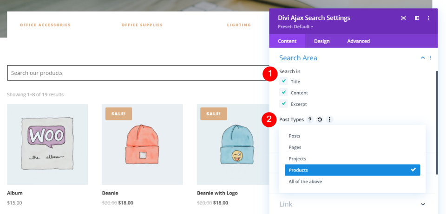
Task: Open the settings header three-dot menu
Action: point(428,18)
